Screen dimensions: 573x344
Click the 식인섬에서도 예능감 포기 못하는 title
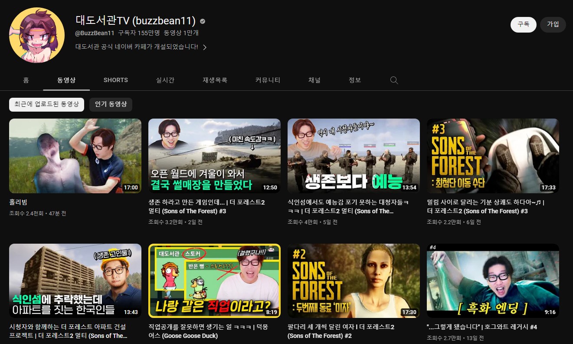348,206
